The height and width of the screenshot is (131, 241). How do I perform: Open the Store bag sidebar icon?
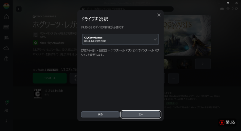pyautogui.click(x=6, y=59)
